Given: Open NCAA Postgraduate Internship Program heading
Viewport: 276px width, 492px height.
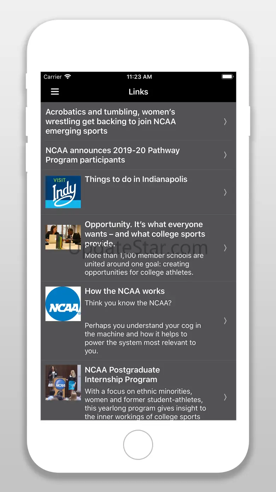Looking at the screenshot, I should point(122,375).
